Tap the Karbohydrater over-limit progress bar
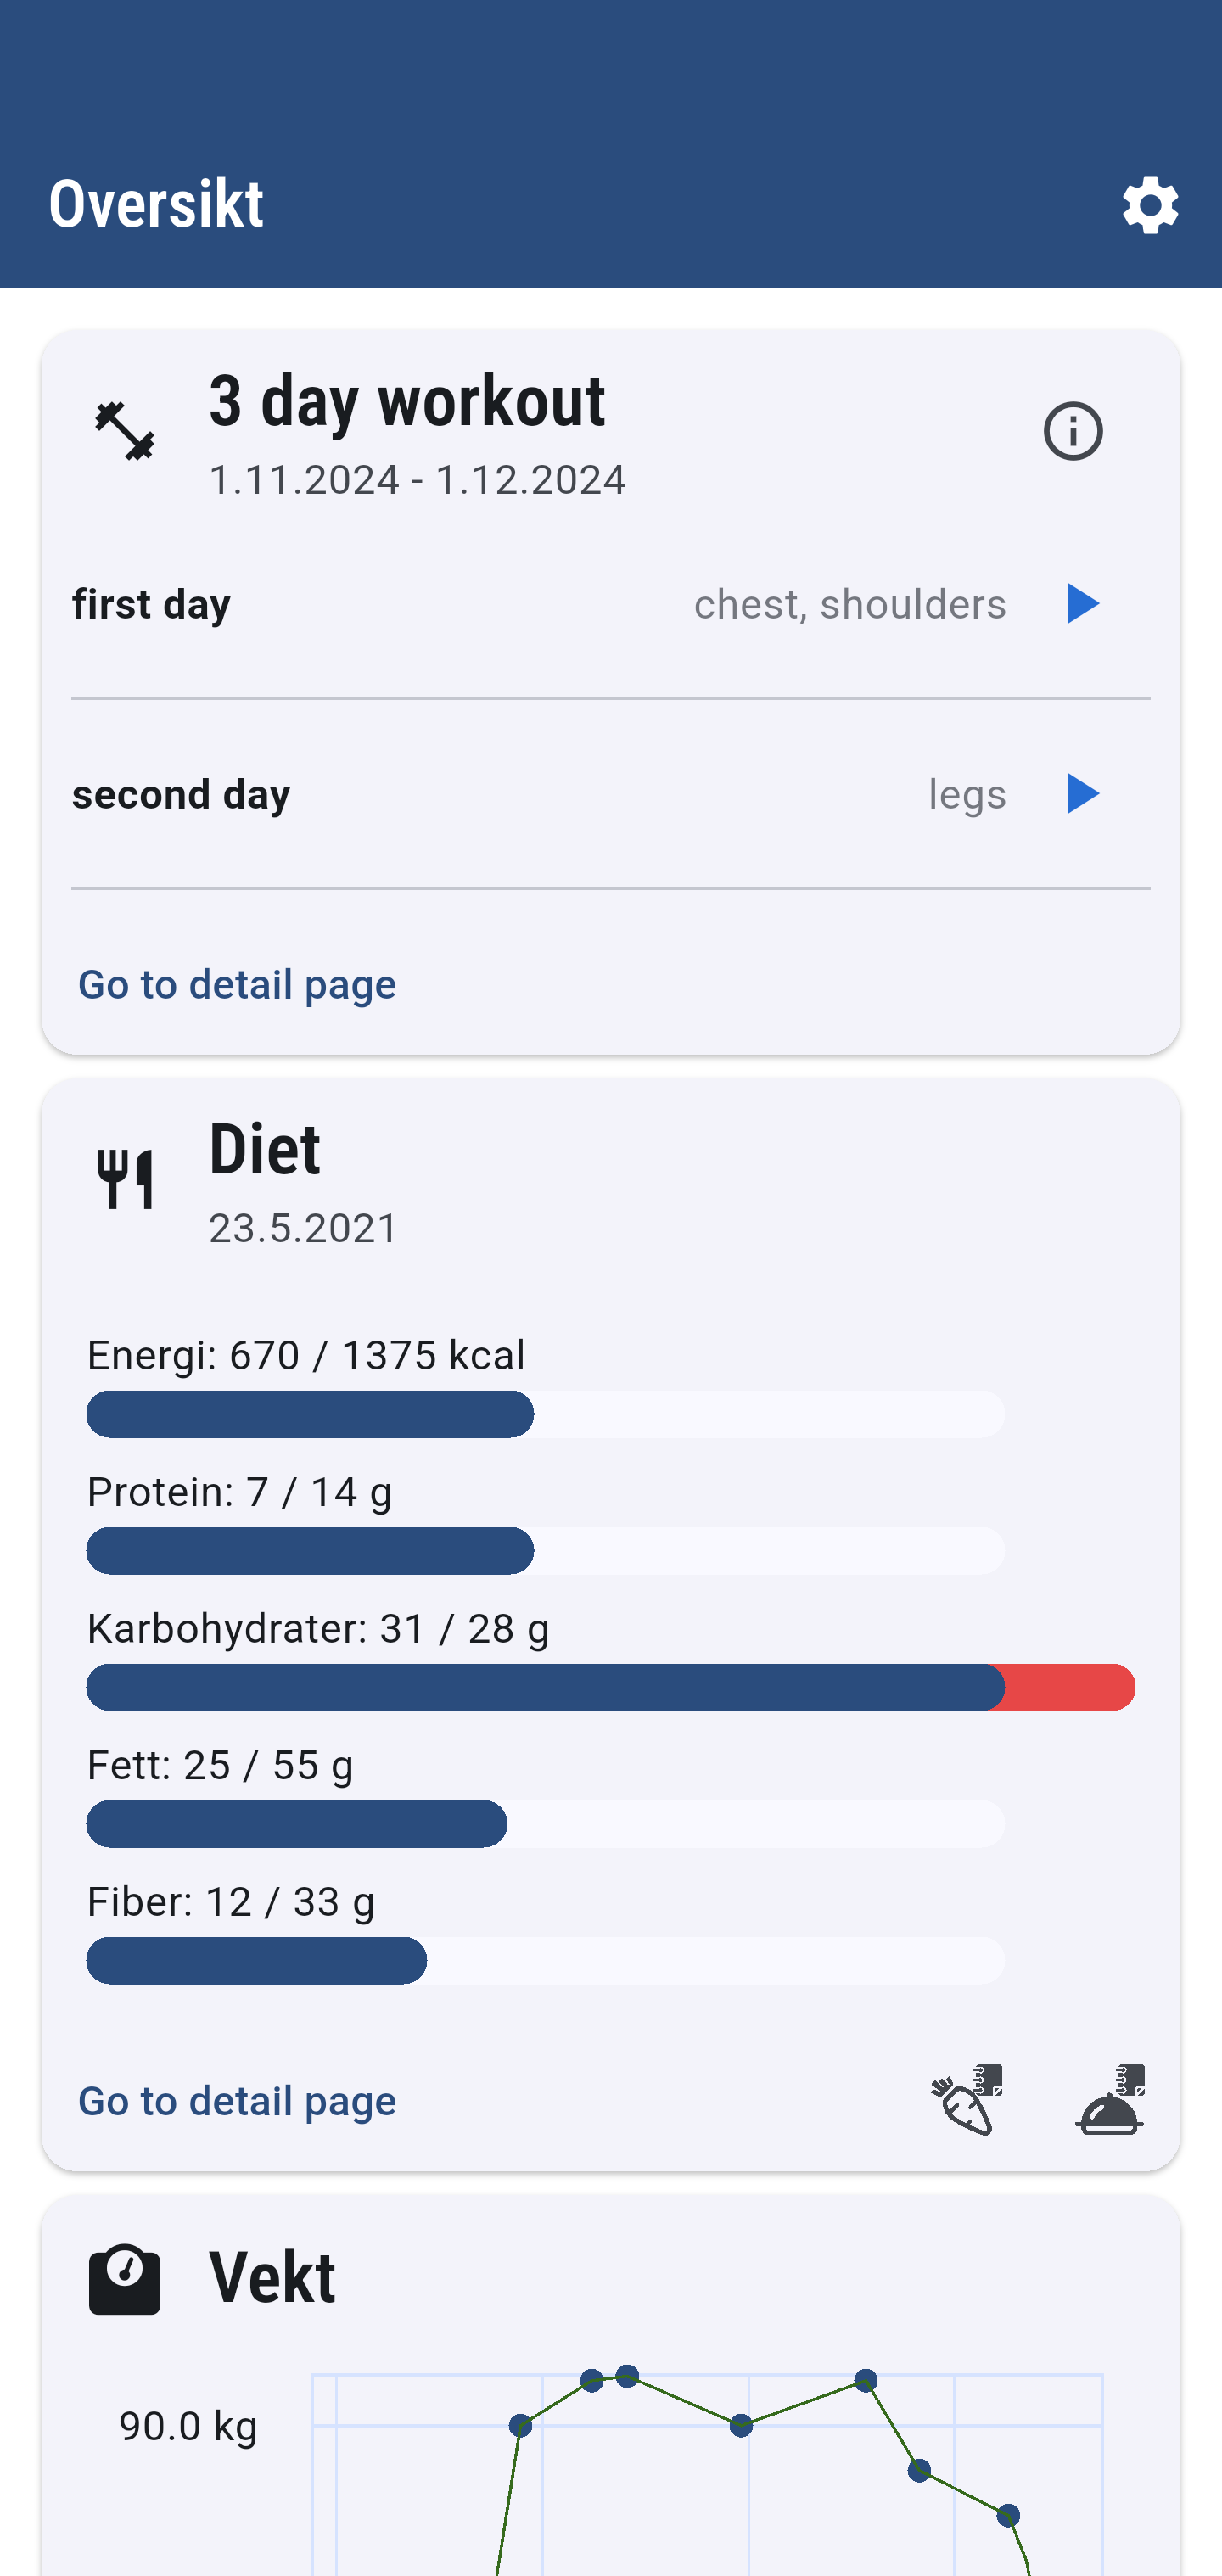 (610, 1687)
